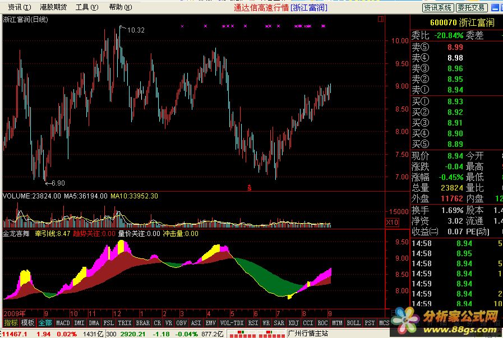The image size is (503, 338).
Task: Click the 总量 23824 value
Action: click(451, 188)
